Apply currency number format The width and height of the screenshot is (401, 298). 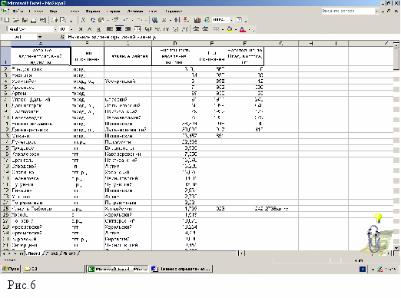[x=148, y=29]
